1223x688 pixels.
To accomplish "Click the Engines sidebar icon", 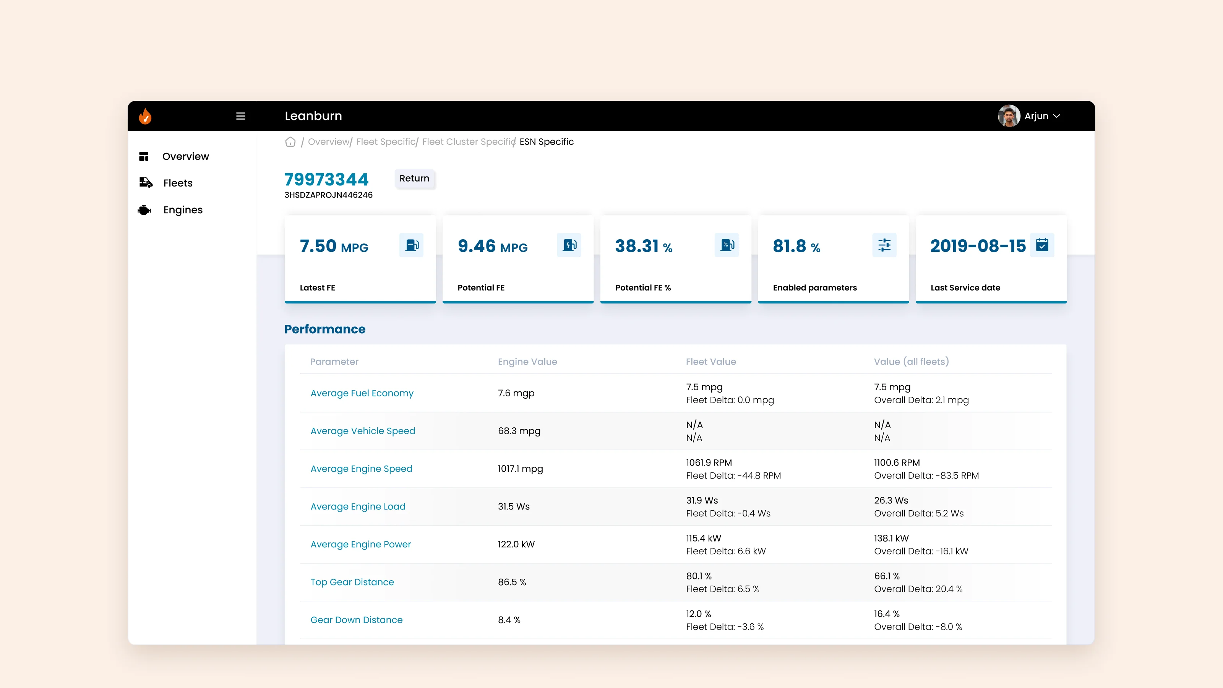I will tap(144, 210).
